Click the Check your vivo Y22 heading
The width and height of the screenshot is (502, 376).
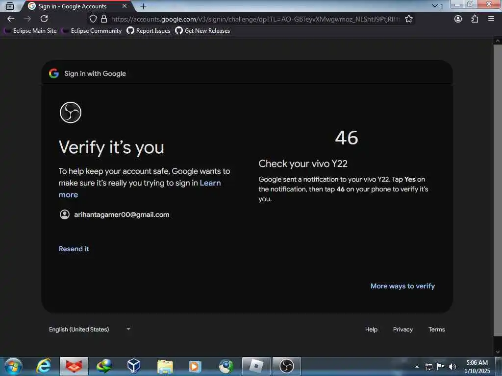pos(303,164)
